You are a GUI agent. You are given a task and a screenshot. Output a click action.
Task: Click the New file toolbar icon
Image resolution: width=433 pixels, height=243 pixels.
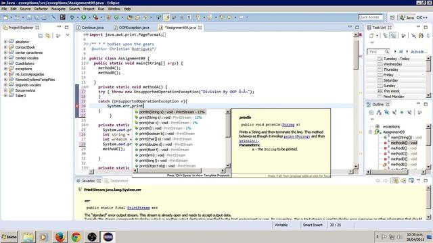(5, 18)
